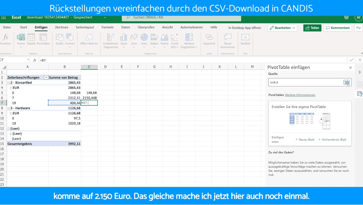This screenshot has width=363, height=205.
Task: Open the Hilfe tab
Action: coord(214,27)
